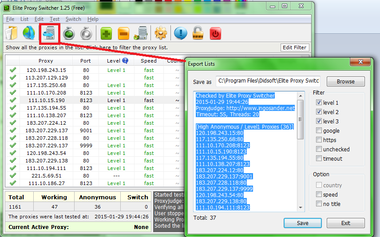Select proxy row 111.10.15.190

(95, 100)
